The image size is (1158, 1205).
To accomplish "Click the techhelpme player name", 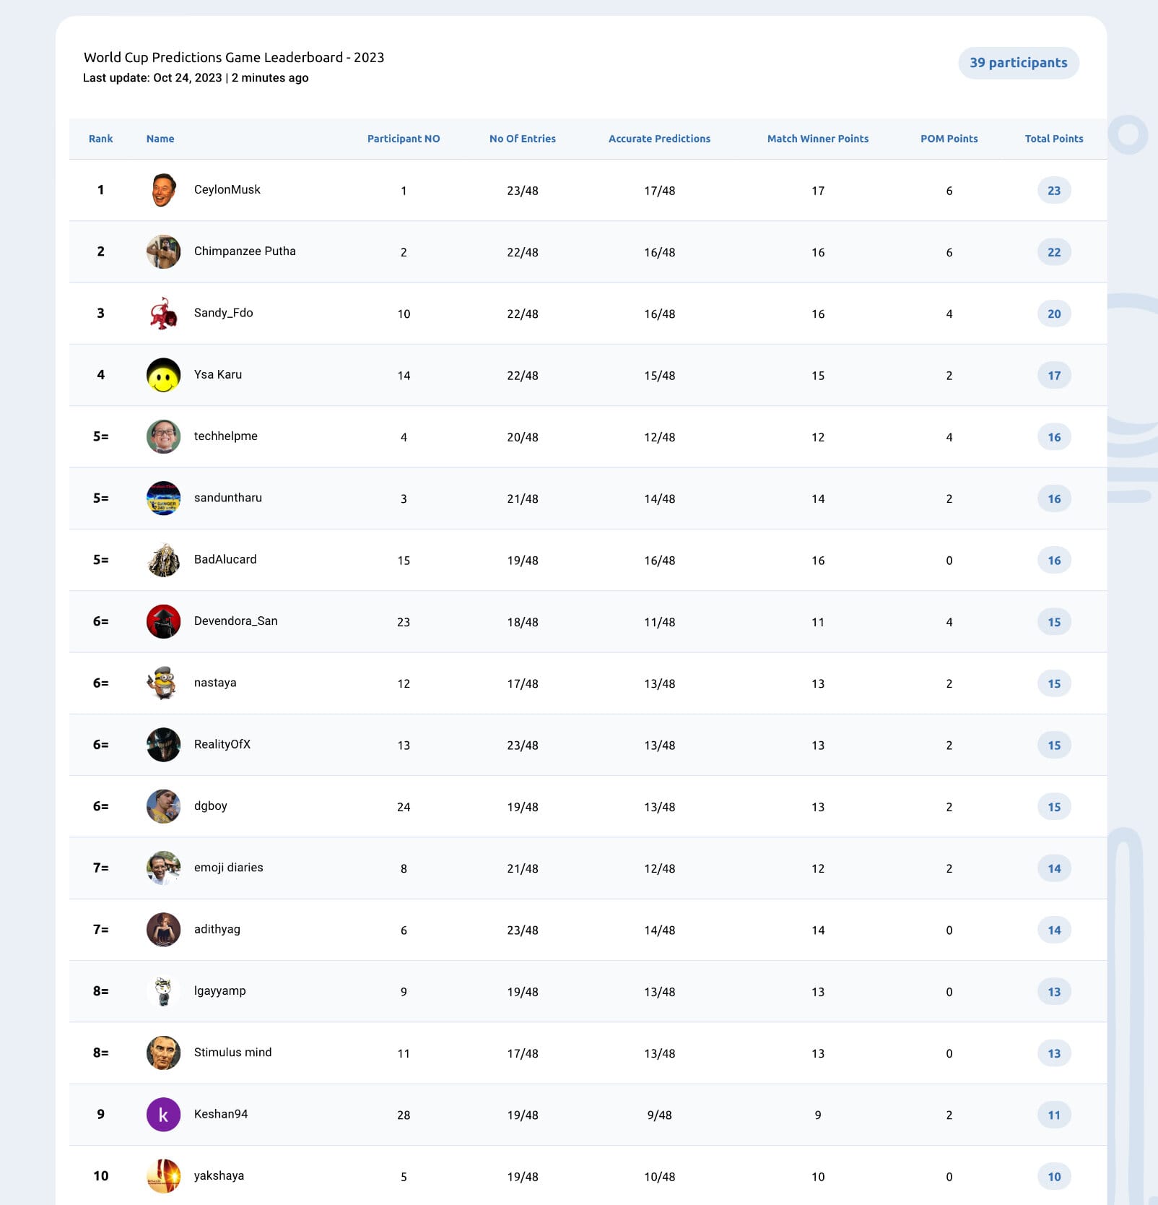I will [225, 436].
